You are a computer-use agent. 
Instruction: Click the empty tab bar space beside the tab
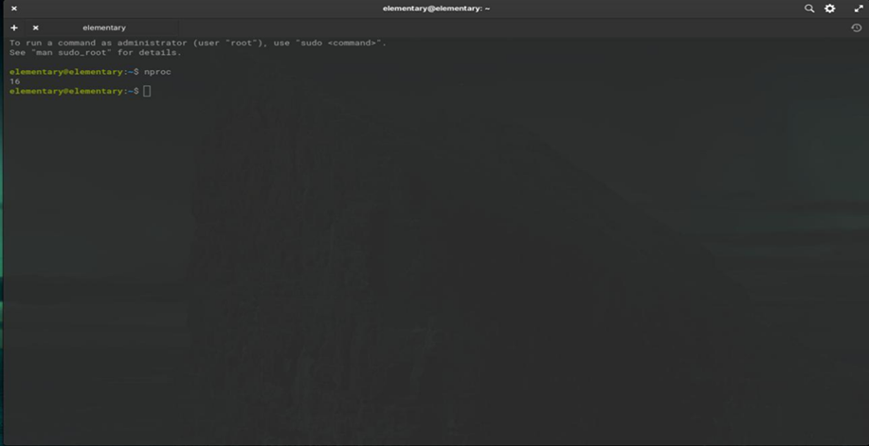474,27
